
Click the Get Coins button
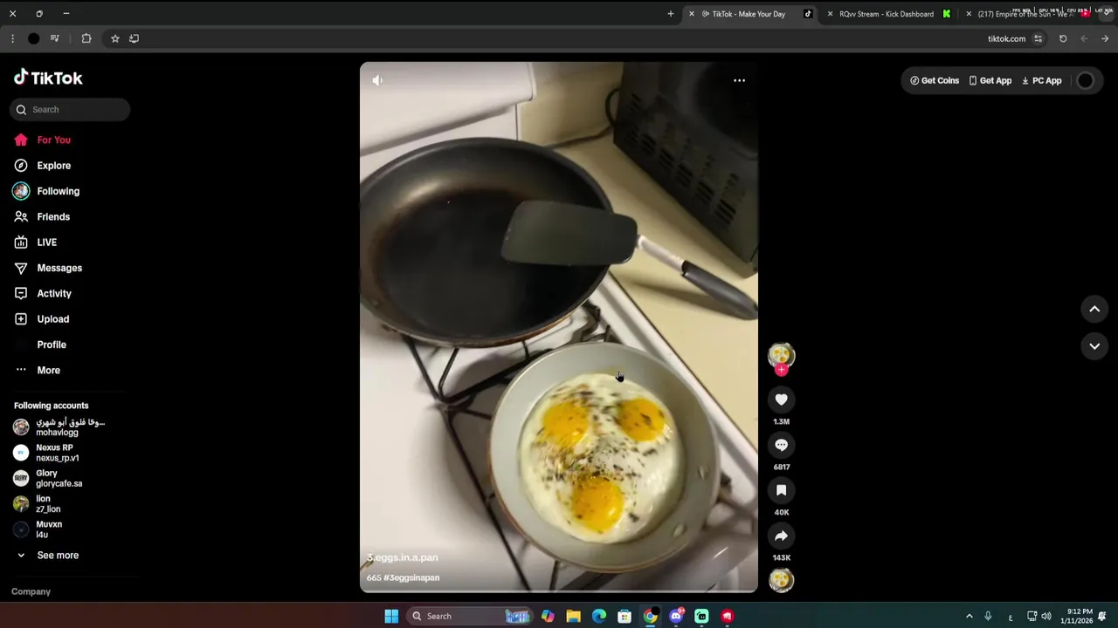pyautogui.click(x=935, y=80)
